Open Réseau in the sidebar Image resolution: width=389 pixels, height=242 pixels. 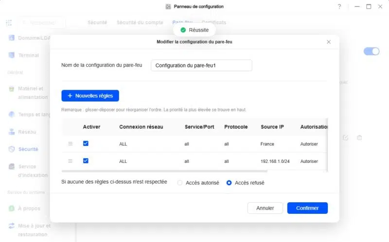pyautogui.click(x=28, y=131)
